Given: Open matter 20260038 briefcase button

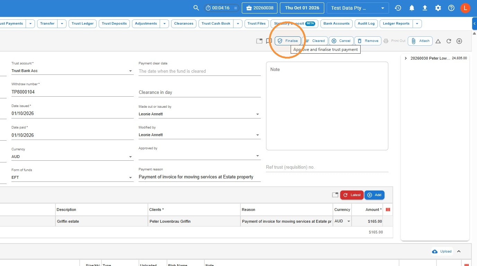Looking at the screenshot, I should point(260,8).
